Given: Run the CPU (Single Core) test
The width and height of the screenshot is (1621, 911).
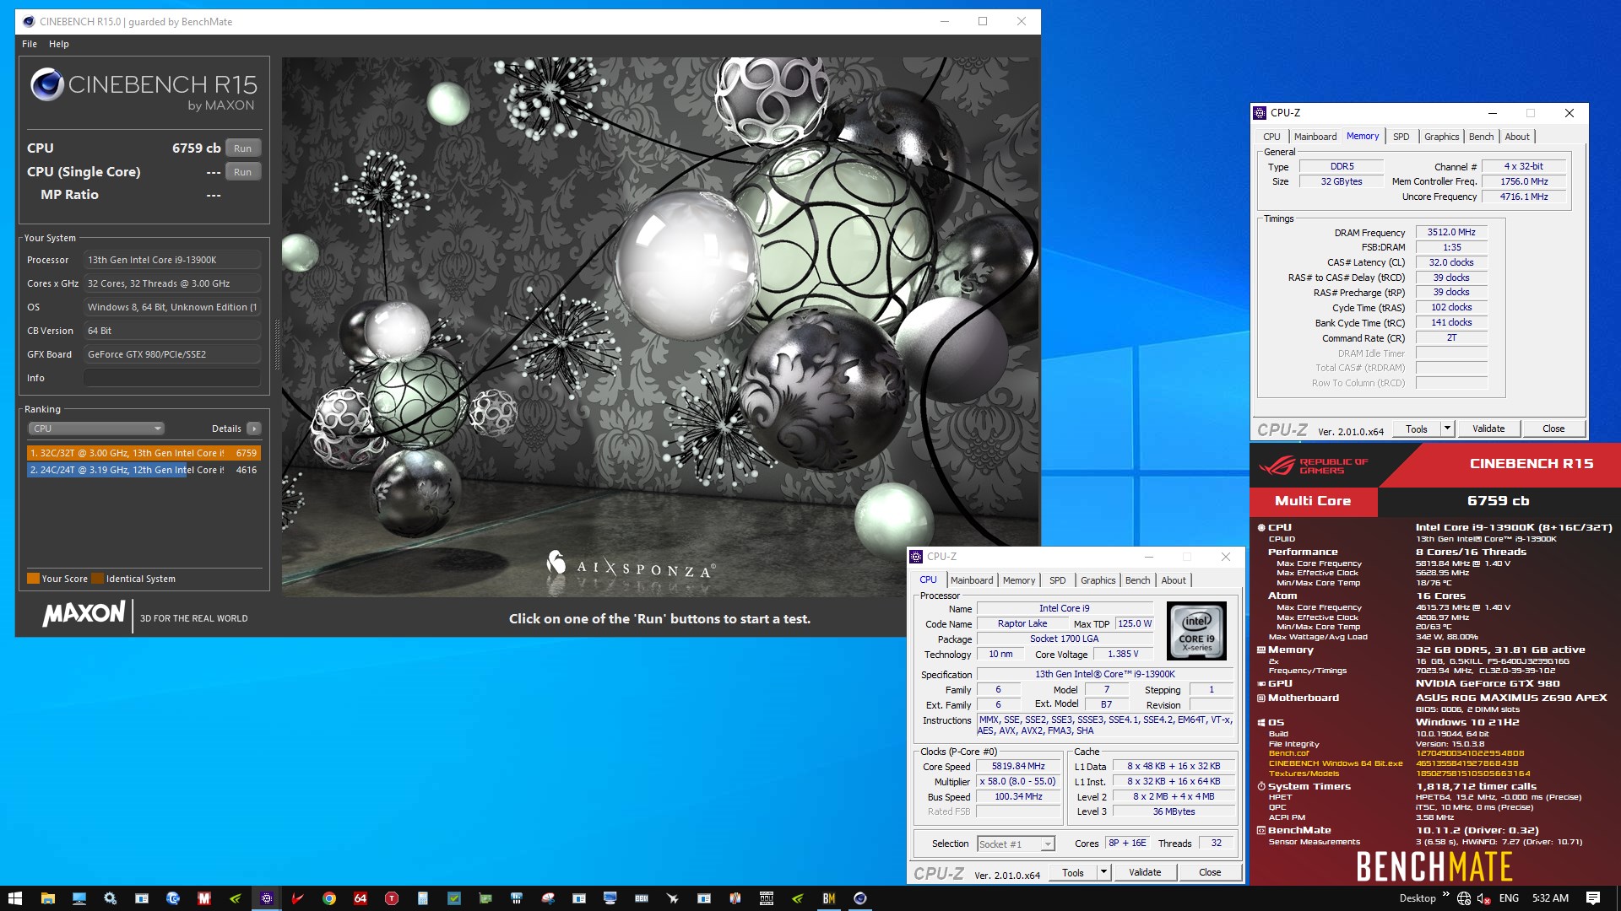Looking at the screenshot, I should pyautogui.click(x=243, y=171).
